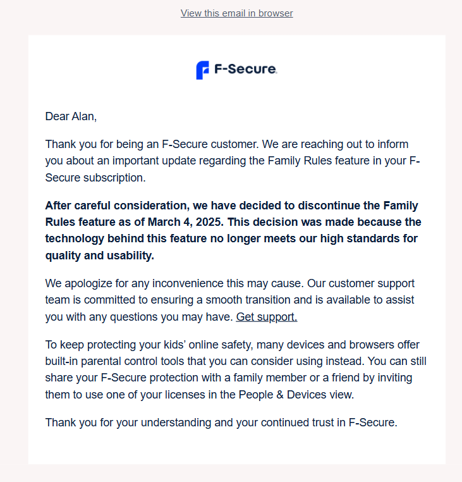
Task: Click the bold quality and usability text
Action: pyautogui.click(x=99, y=256)
